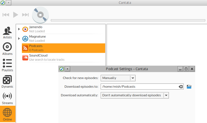Image resolution: width=207 pixels, height=123 pixels.
Task: Start playback with the play button
Action: point(16,15)
